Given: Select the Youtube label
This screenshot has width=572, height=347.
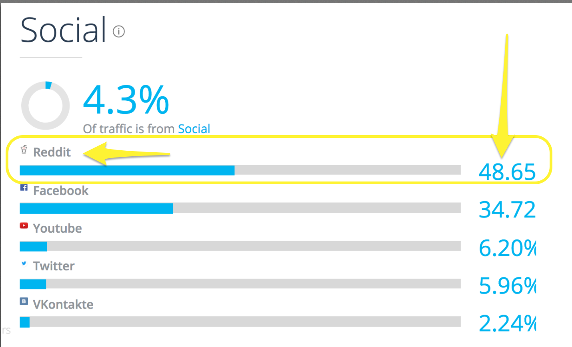Looking at the screenshot, I should pos(58,228).
